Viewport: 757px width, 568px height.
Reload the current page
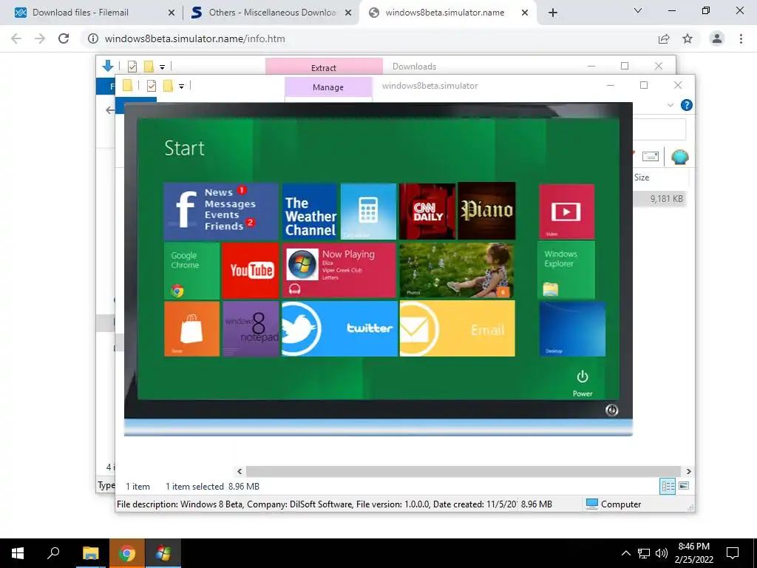coord(64,38)
